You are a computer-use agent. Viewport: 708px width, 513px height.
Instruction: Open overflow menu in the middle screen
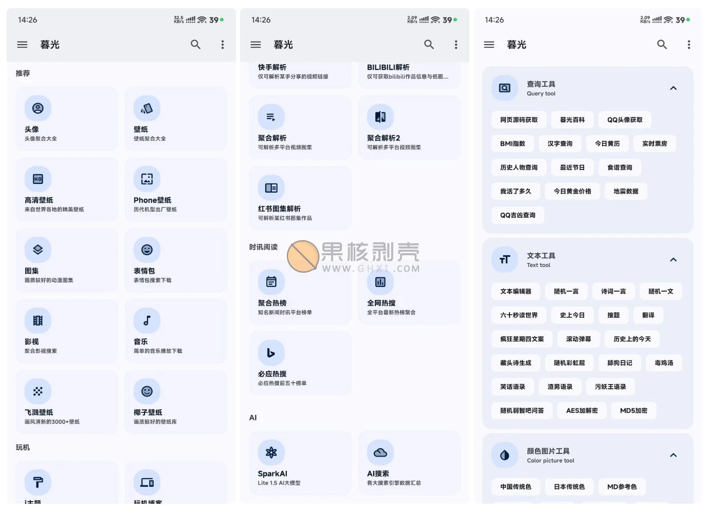[x=456, y=45]
